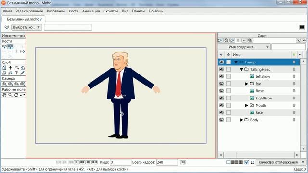Step forward one frame
This screenshot has width=308, height=173.
tap(82, 162)
